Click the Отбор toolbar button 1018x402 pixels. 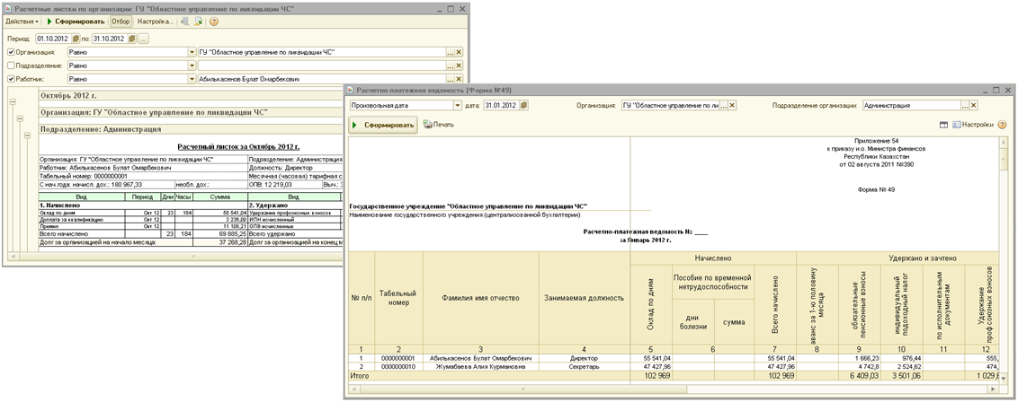[x=121, y=21]
